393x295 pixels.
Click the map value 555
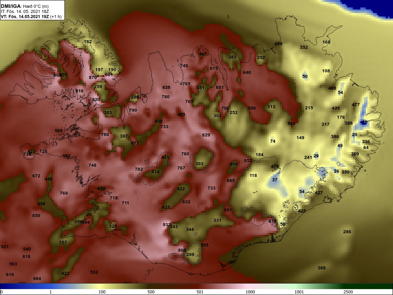204,245
